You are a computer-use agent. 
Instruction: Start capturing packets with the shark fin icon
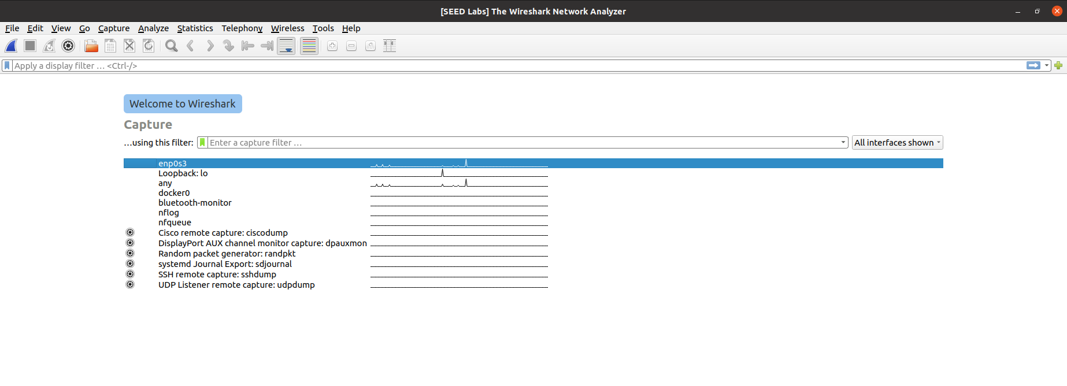tap(11, 46)
